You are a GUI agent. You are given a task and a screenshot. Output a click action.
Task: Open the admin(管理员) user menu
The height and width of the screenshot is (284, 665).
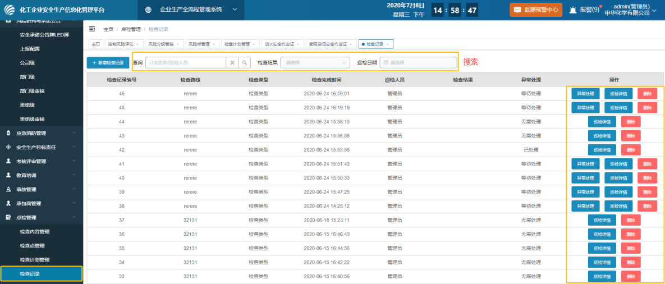tap(632, 10)
